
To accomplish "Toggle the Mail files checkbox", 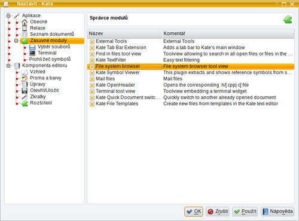I will click(92, 79).
